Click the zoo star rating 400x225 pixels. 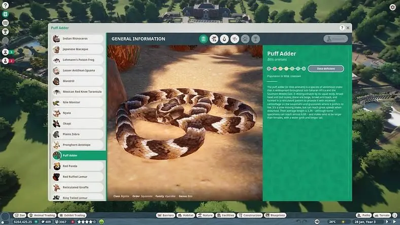pos(86,221)
